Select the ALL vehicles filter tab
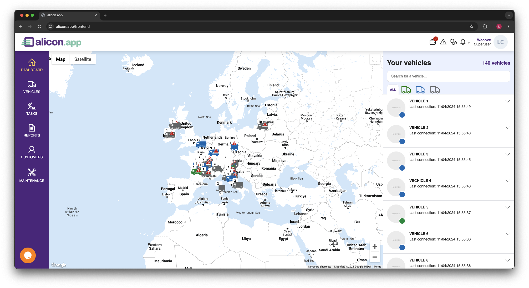 pos(393,90)
